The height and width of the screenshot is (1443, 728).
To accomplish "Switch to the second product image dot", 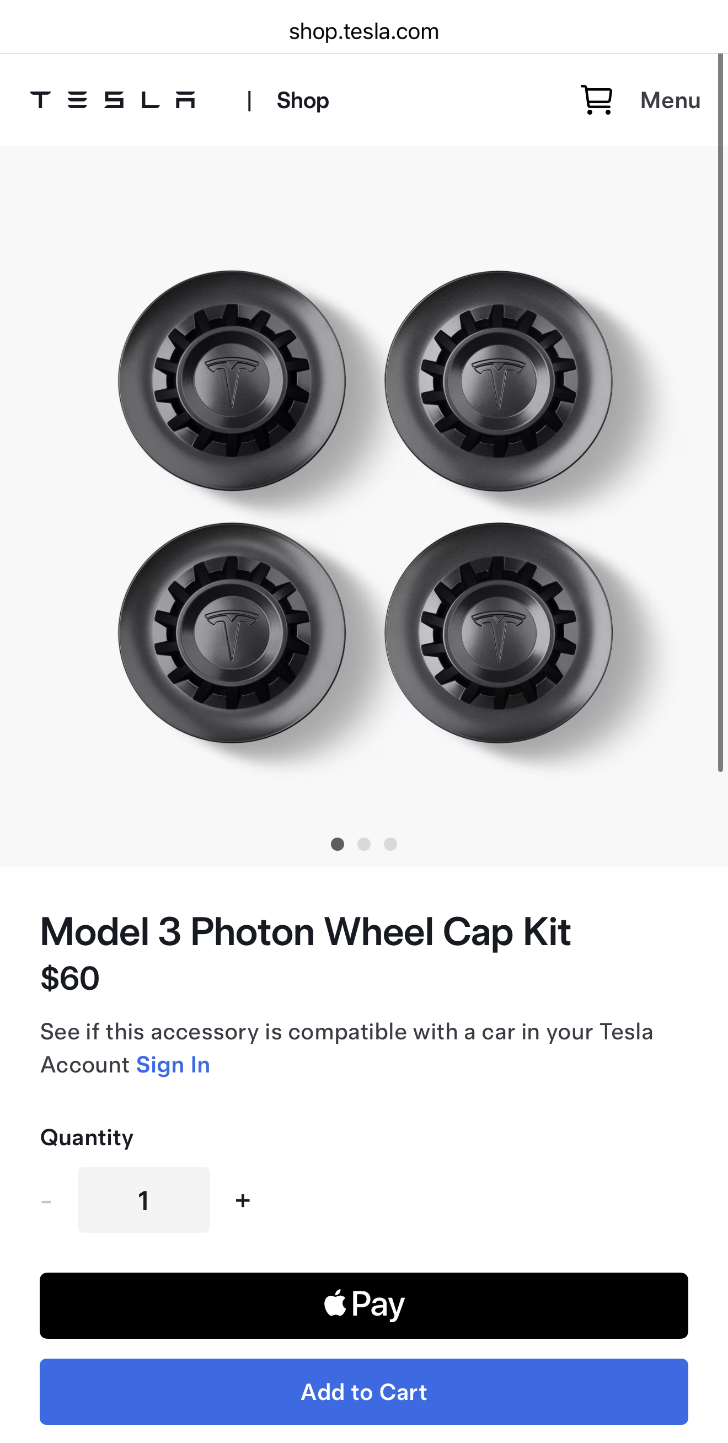I will pos(363,844).
